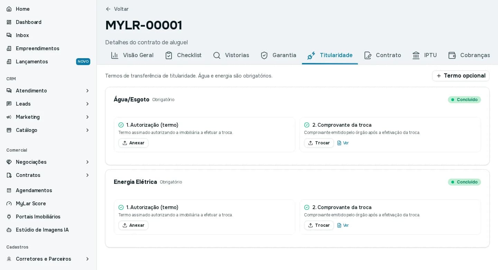Click the Vistorias magnifier icon

[217, 55]
